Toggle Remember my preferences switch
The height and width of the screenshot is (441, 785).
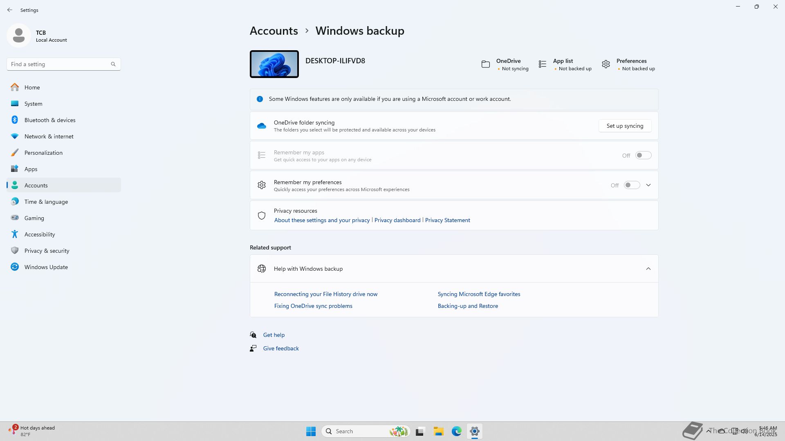[x=632, y=185]
